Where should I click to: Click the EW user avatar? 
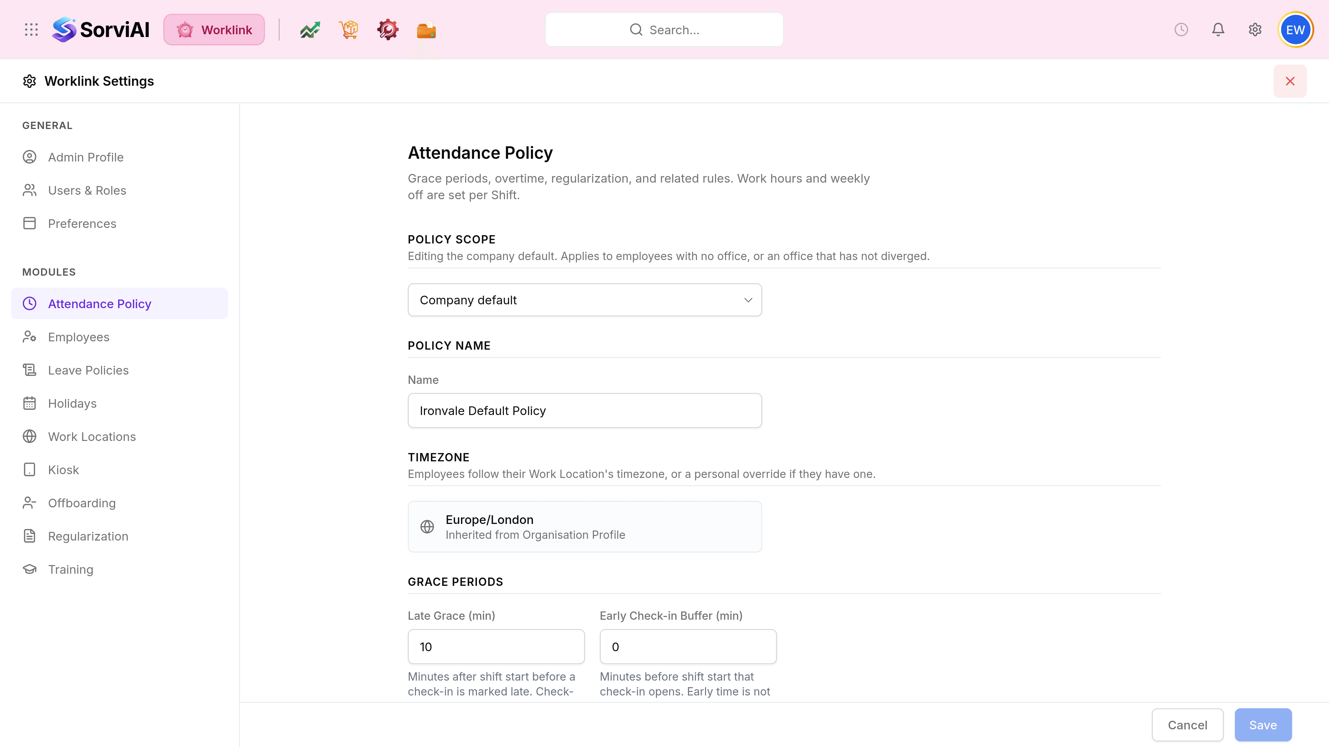1295,29
